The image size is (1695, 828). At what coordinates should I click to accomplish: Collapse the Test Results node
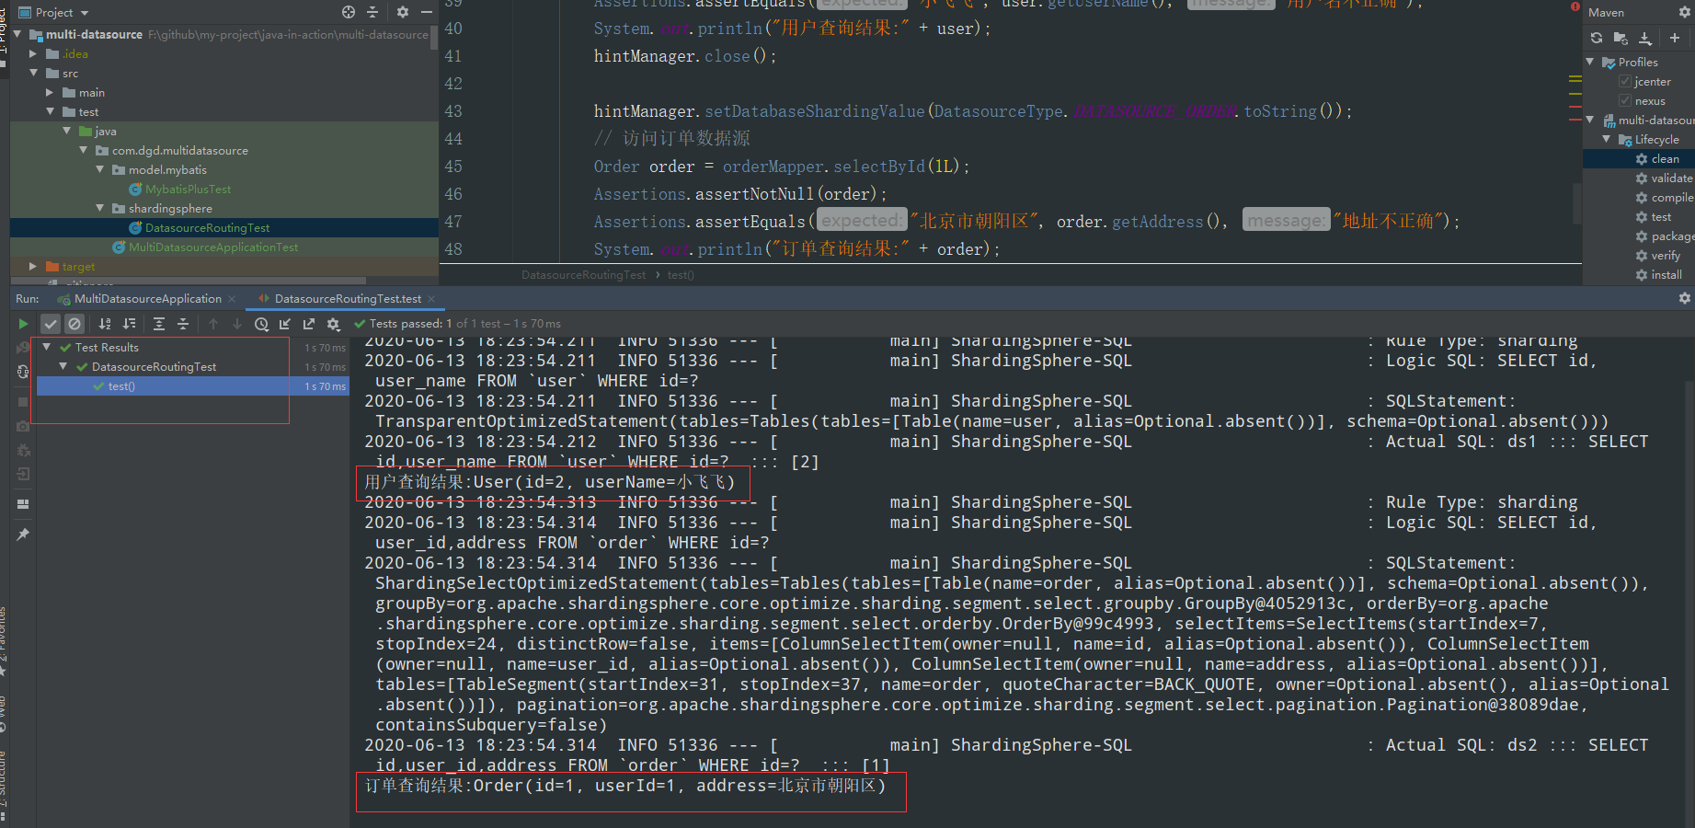point(48,347)
